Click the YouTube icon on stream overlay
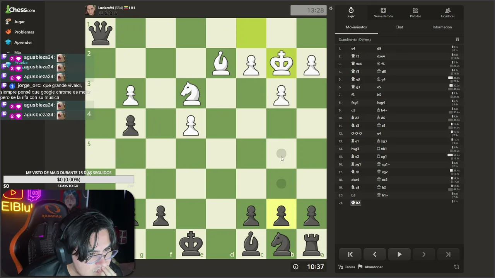Image resolution: width=495 pixels, height=278 pixels. click(13, 193)
